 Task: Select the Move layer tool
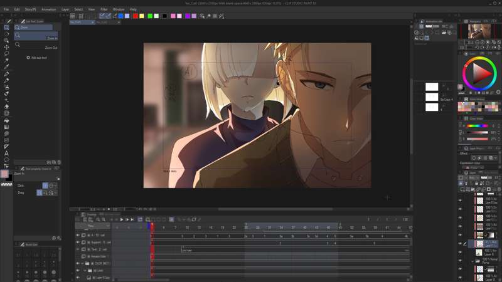pos(6,47)
